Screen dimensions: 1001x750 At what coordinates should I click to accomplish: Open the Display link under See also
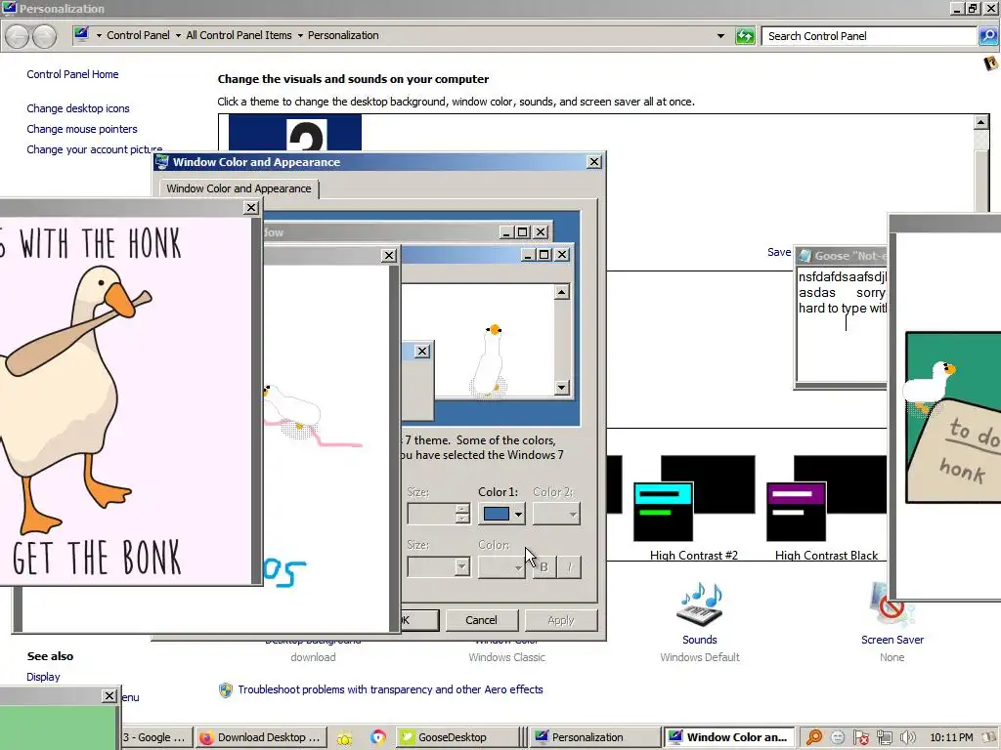[43, 678]
